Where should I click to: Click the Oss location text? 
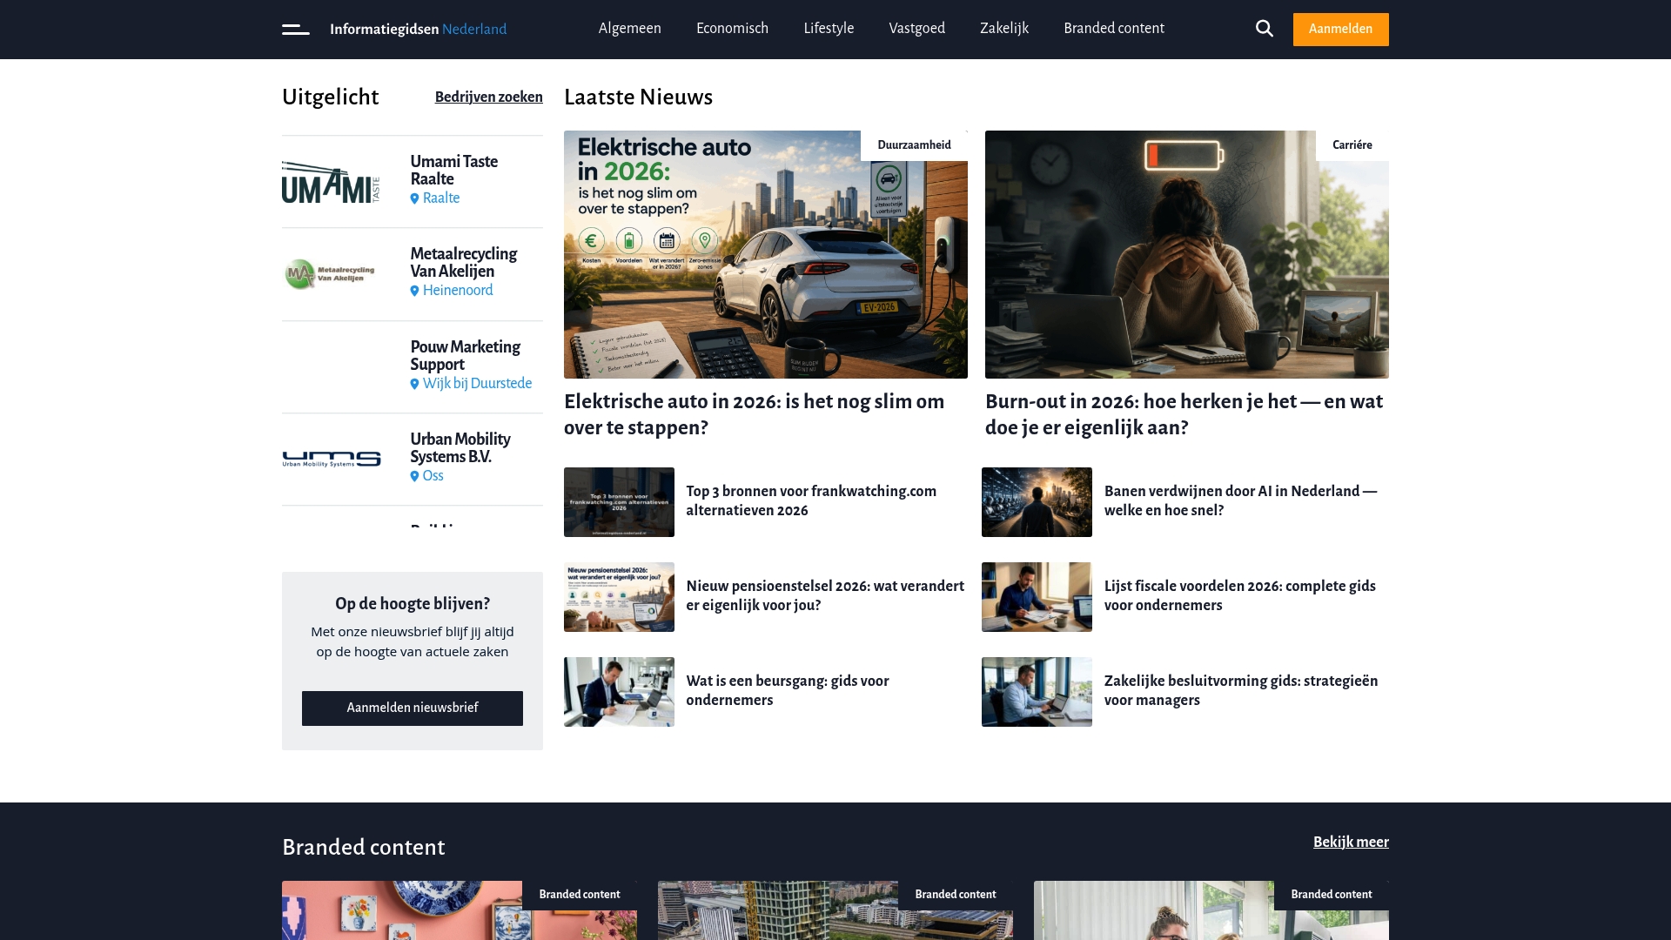[433, 476]
